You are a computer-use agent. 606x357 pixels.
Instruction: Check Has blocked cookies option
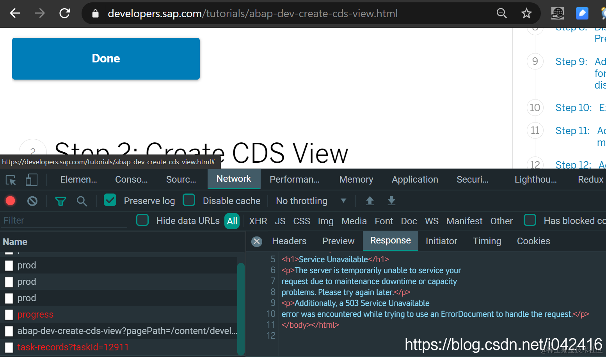[x=530, y=220]
